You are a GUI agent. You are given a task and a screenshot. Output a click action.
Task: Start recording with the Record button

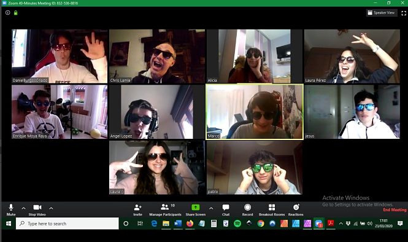[247, 209]
